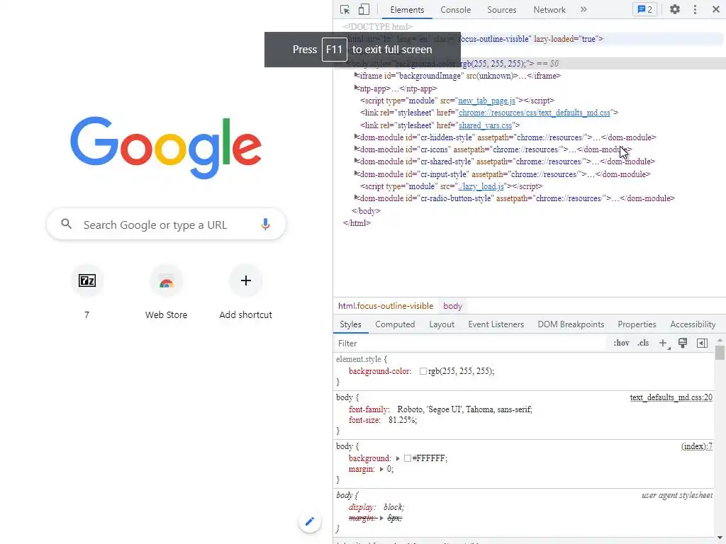Show the computed styles sidebar icon
Viewport: 726px width, 544px height.
pyautogui.click(x=702, y=344)
